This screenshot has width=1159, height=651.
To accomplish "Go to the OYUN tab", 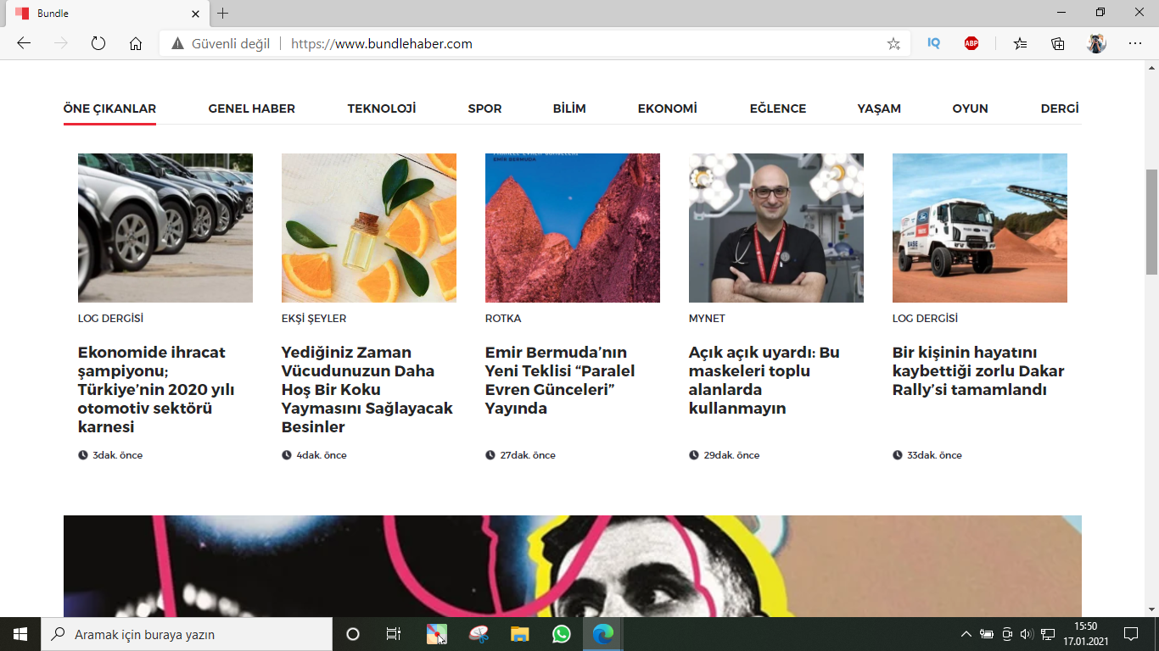I will pyautogui.click(x=971, y=108).
